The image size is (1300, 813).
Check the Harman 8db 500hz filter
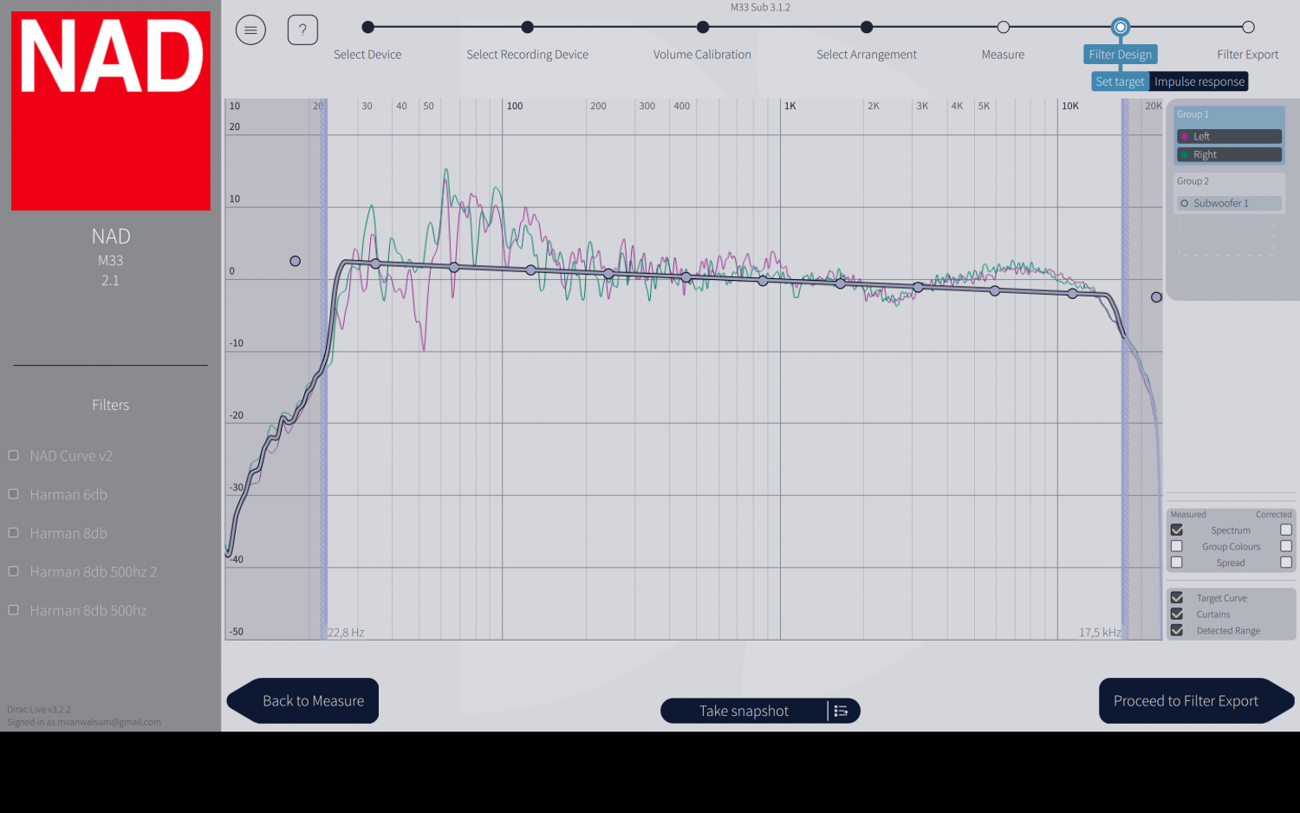(x=13, y=610)
